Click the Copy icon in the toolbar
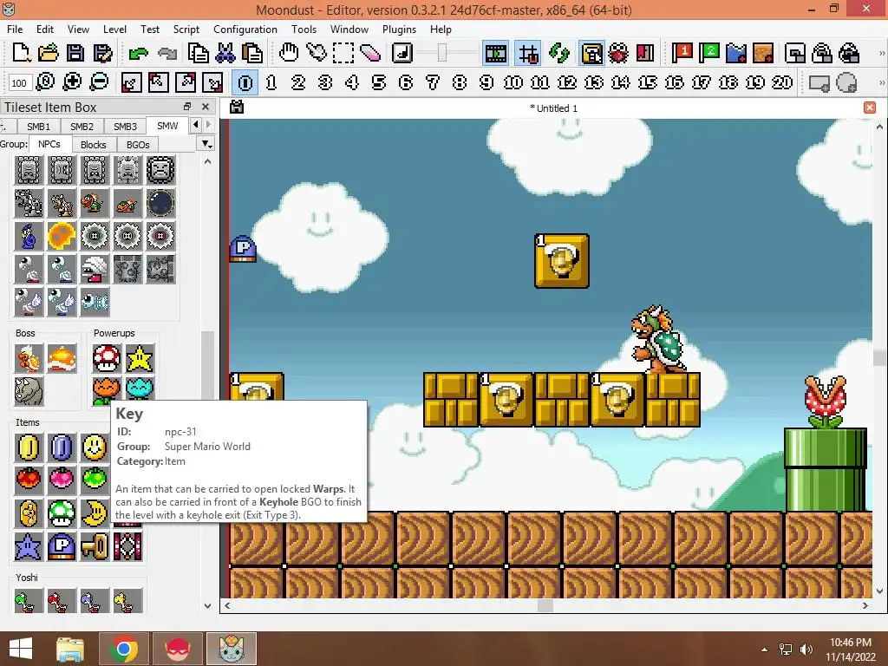The image size is (888, 666). (x=199, y=53)
